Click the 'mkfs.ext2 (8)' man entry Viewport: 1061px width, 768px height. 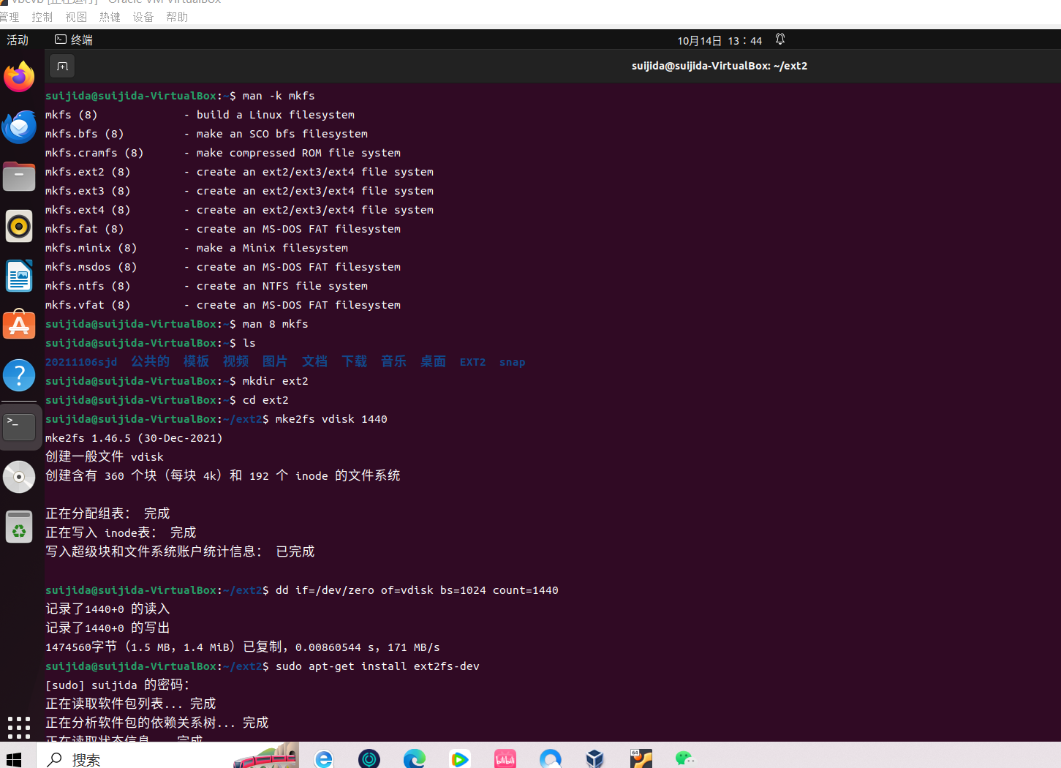88,172
